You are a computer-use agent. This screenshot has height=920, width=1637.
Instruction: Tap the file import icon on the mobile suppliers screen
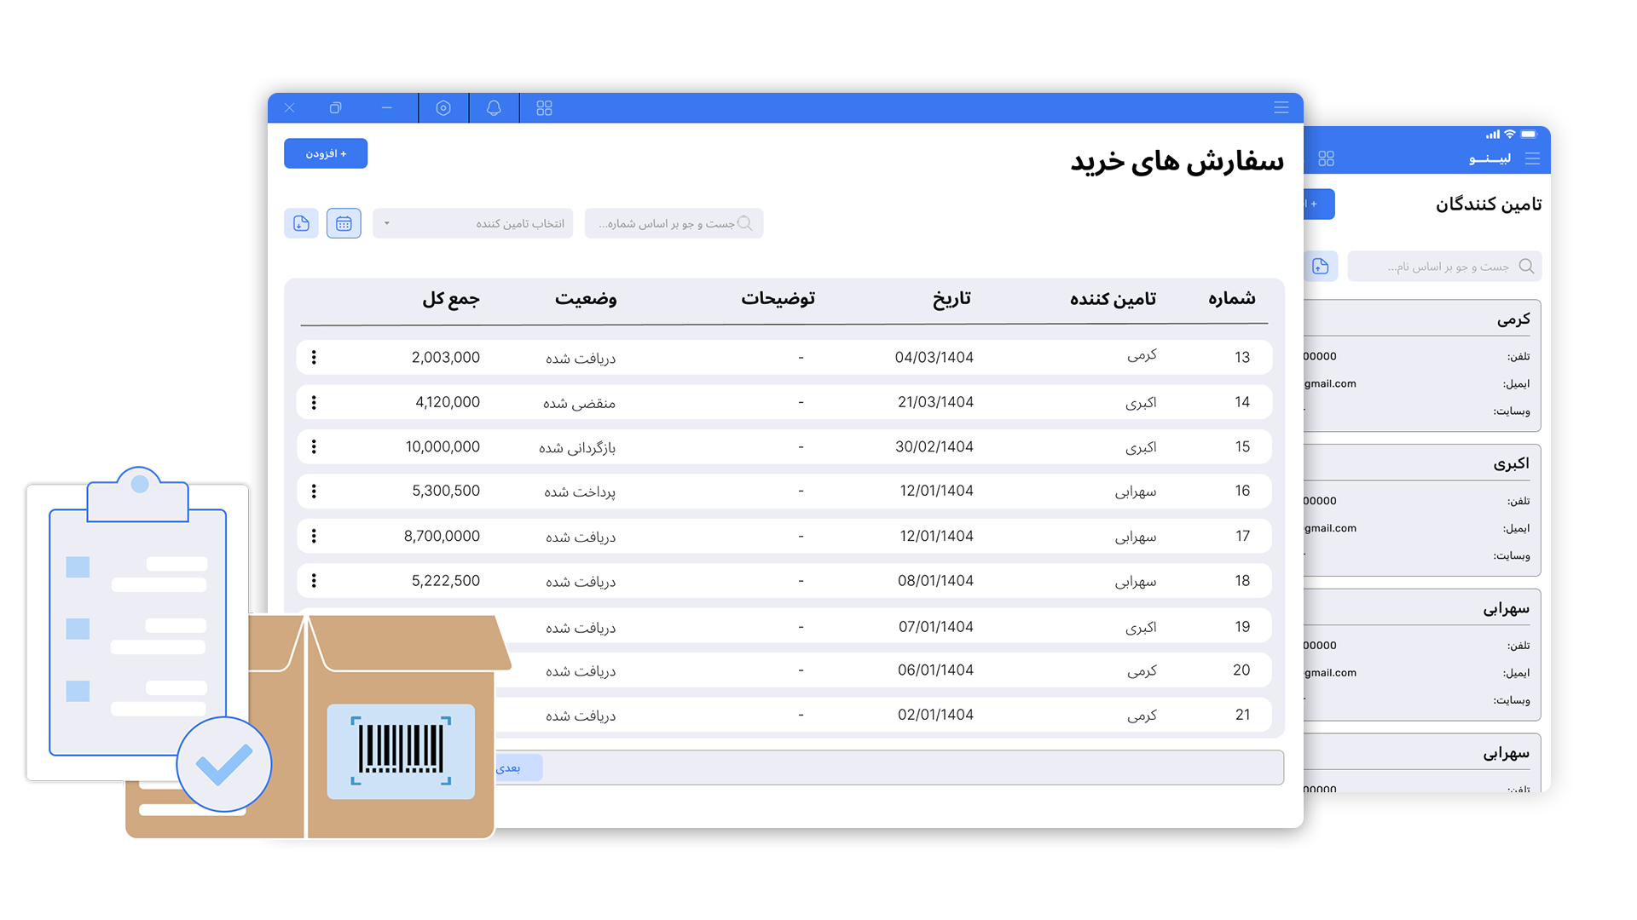(1322, 266)
